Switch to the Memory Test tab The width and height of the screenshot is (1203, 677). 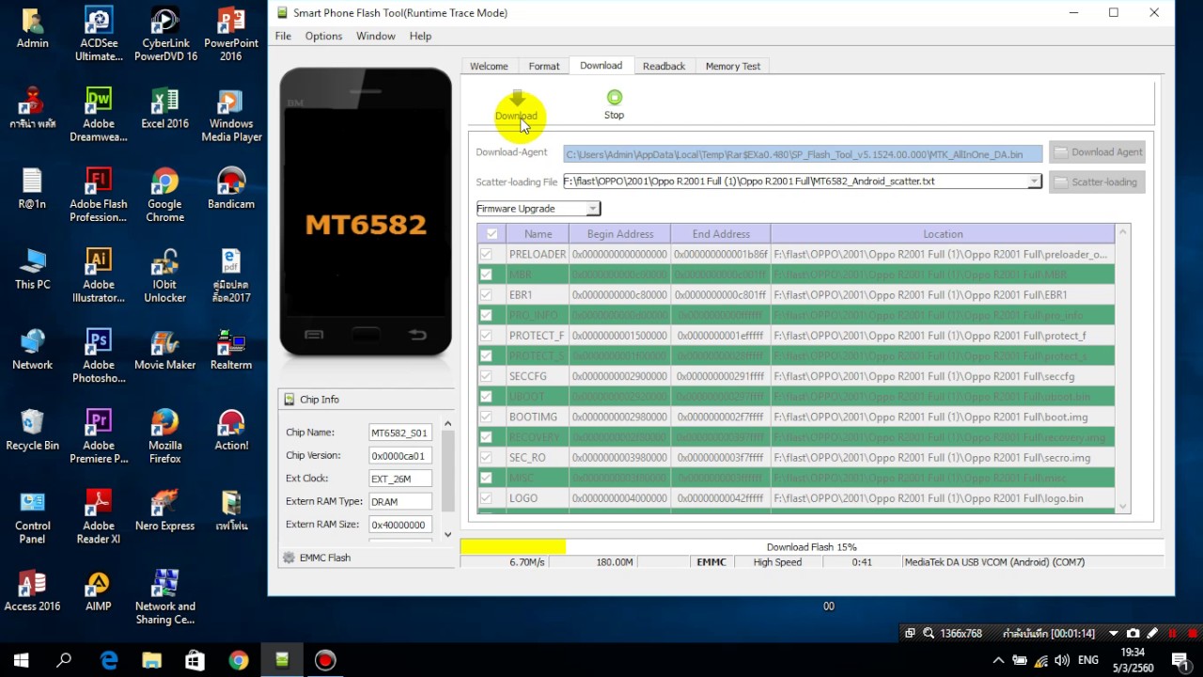click(733, 66)
